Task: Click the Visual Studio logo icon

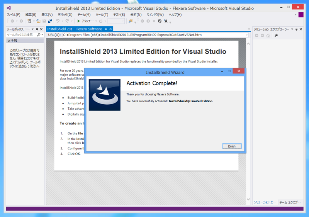Action: click(x=8, y=8)
